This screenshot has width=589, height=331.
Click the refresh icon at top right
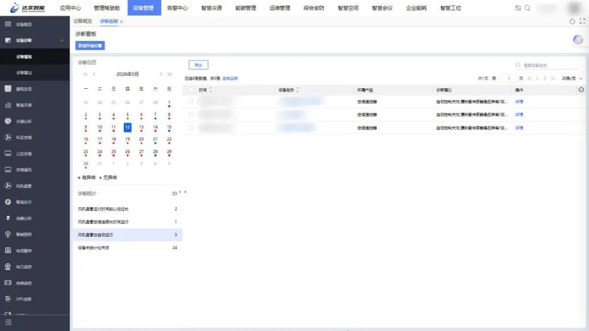572,21
